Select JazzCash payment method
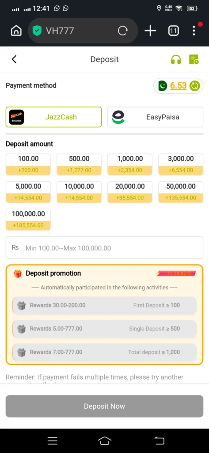Screen dimensions: 209x453 pos(54,117)
